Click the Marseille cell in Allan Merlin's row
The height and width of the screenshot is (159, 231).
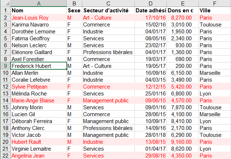tap(215, 73)
